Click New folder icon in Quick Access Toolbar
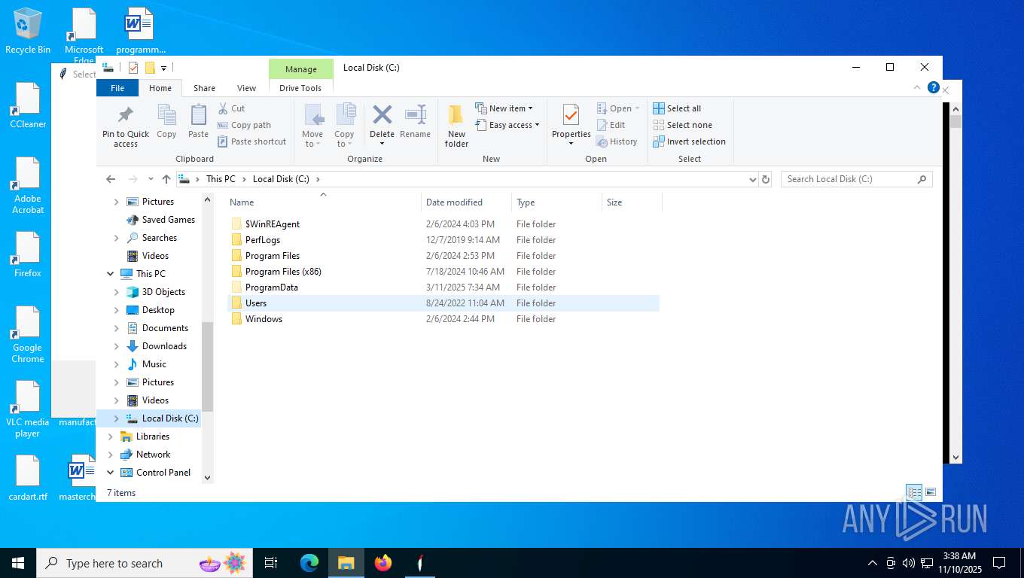The width and height of the screenshot is (1024, 578). pos(150,68)
